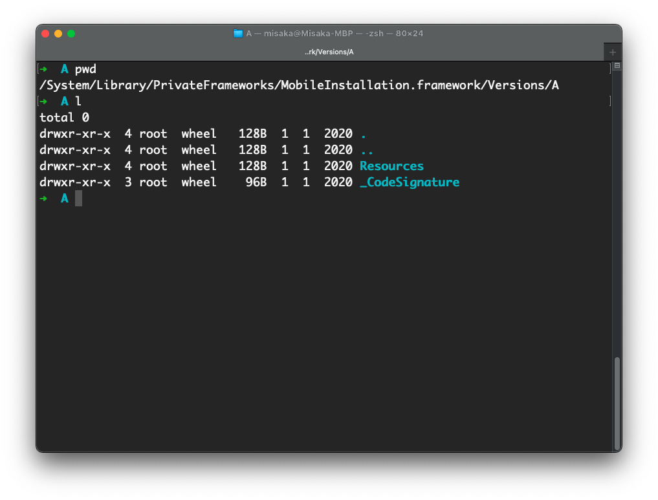
Task: Click the pwd command text
Action: tap(85, 69)
